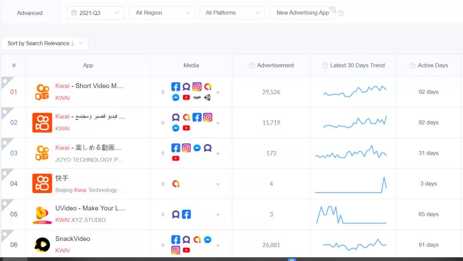Viewport: 463px width, 261px height.
Task: Click the YouTube icon in the Japanese Kwai row
Action: click(x=175, y=158)
